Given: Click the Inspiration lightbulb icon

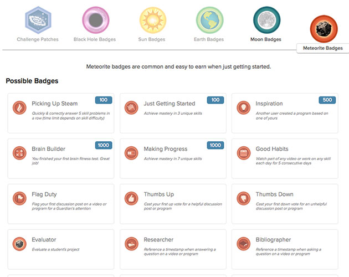Looking at the screenshot, I should pos(243,107).
